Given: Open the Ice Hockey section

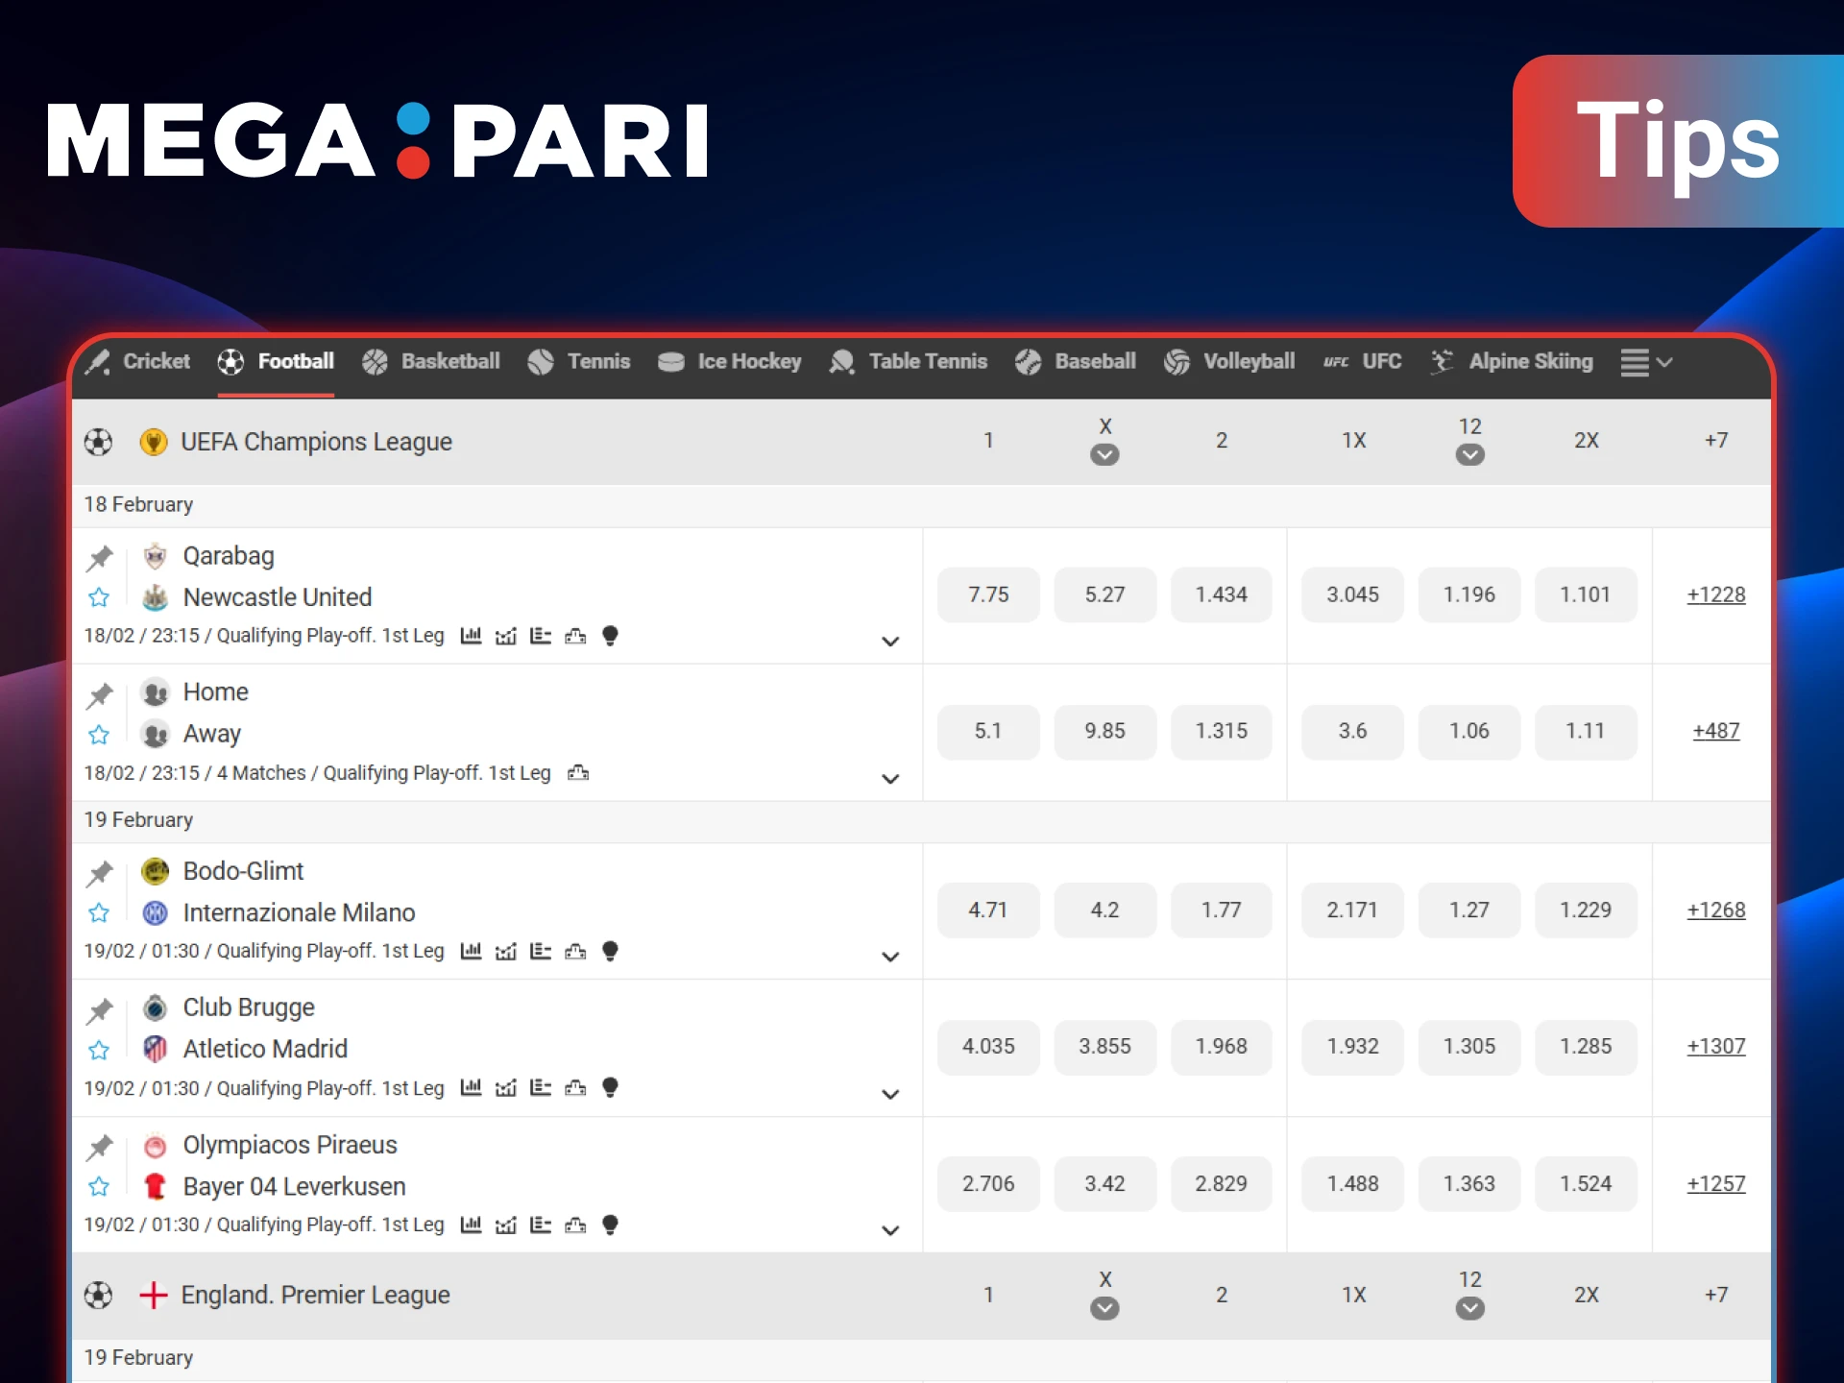Looking at the screenshot, I should [730, 362].
